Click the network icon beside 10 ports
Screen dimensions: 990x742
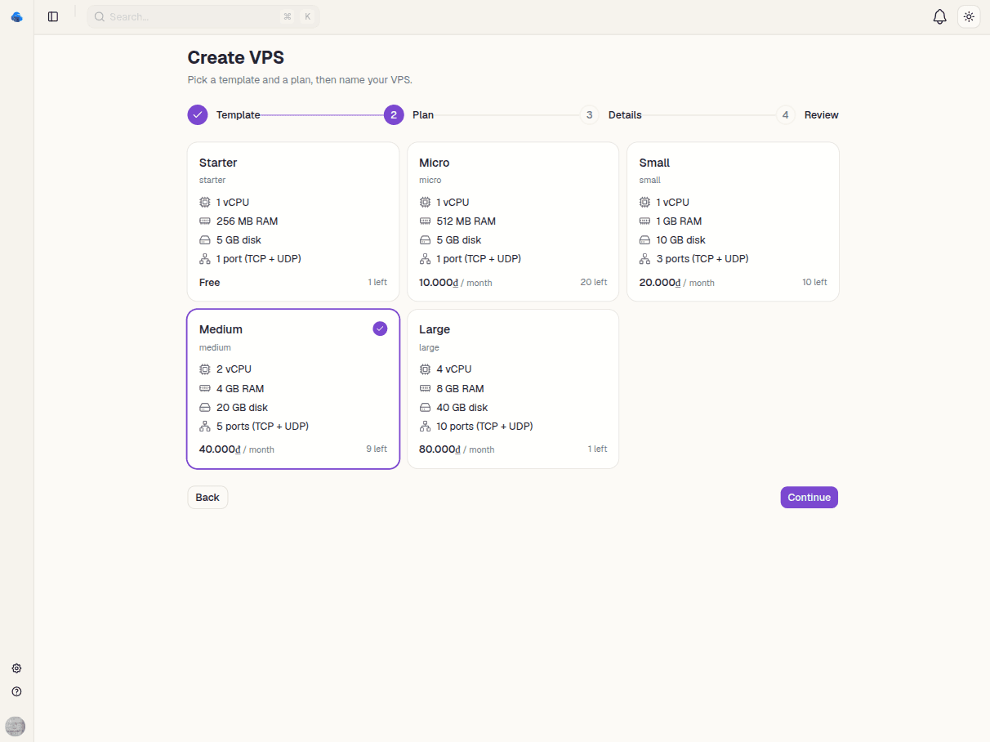(425, 427)
